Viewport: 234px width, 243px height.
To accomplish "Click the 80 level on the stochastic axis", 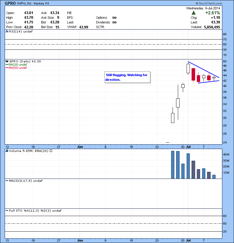I will (x=225, y=216).
